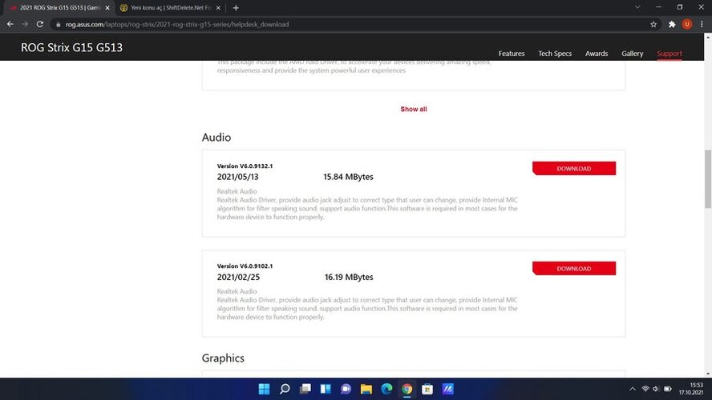Go back to the previous page
This screenshot has height=400, width=712.
coord(10,25)
